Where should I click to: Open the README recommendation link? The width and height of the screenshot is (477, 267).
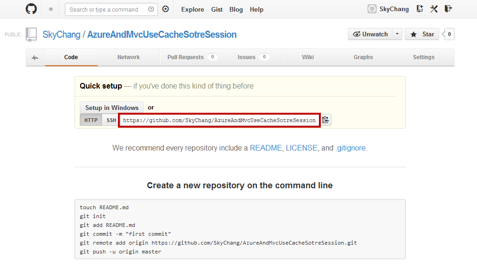(x=266, y=148)
